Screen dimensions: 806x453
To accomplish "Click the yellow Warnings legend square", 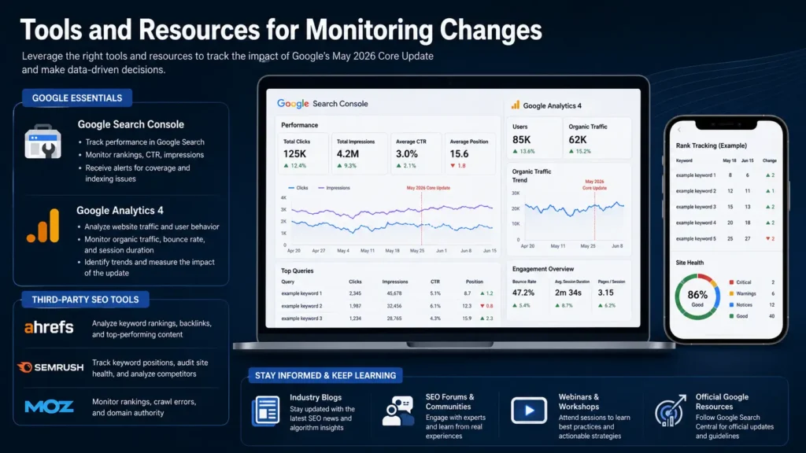I will click(731, 293).
